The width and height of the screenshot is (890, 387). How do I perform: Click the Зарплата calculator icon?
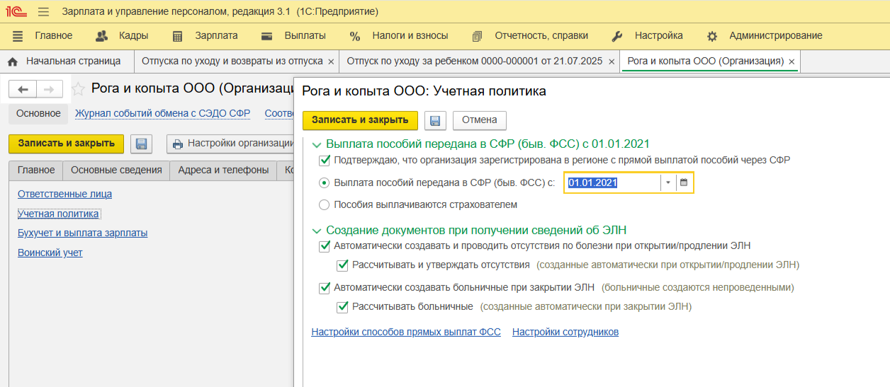[177, 36]
